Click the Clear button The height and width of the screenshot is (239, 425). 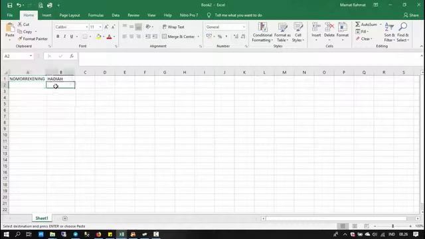coord(363,39)
